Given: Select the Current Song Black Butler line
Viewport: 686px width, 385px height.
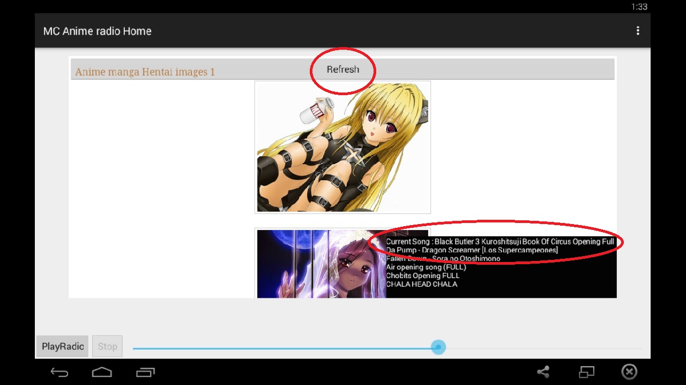Looking at the screenshot, I should (500, 242).
